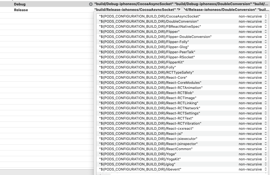
Task: Select the React-CoreModules path entry
Action: tap(150, 83)
